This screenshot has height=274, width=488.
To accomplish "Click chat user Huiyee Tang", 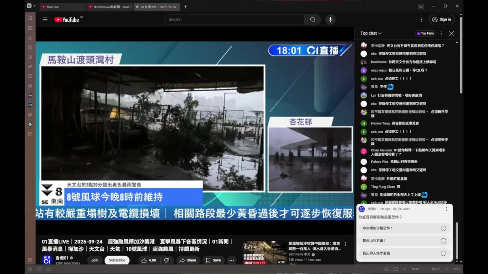I will tap(380, 123).
